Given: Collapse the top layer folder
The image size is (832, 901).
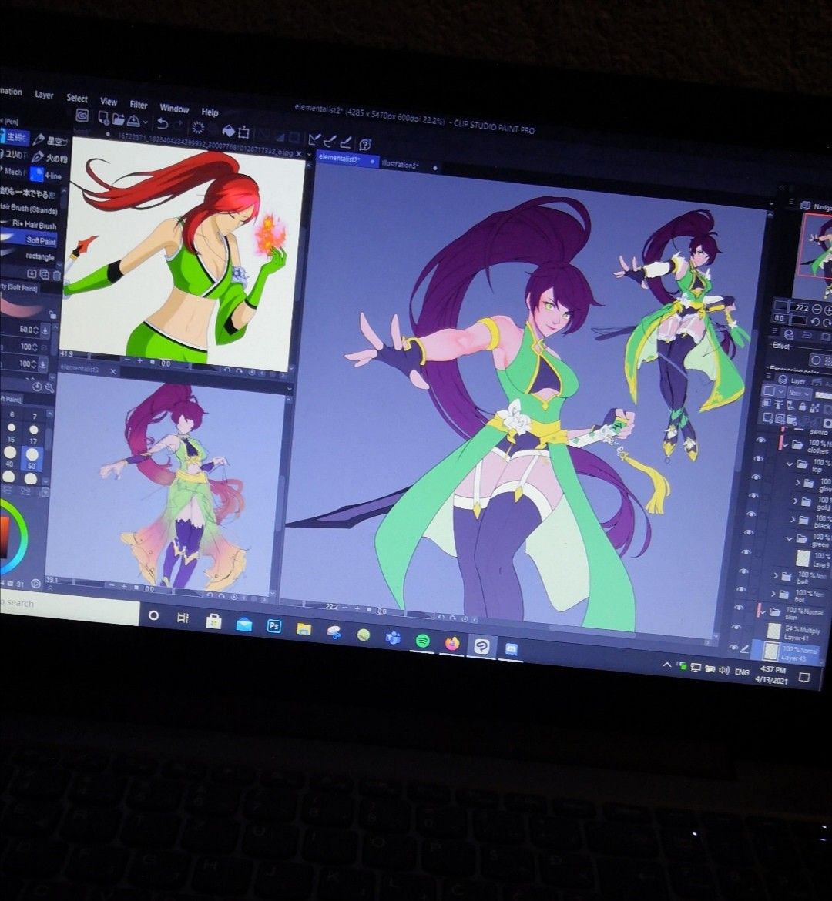Looking at the screenshot, I should point(790,464).
